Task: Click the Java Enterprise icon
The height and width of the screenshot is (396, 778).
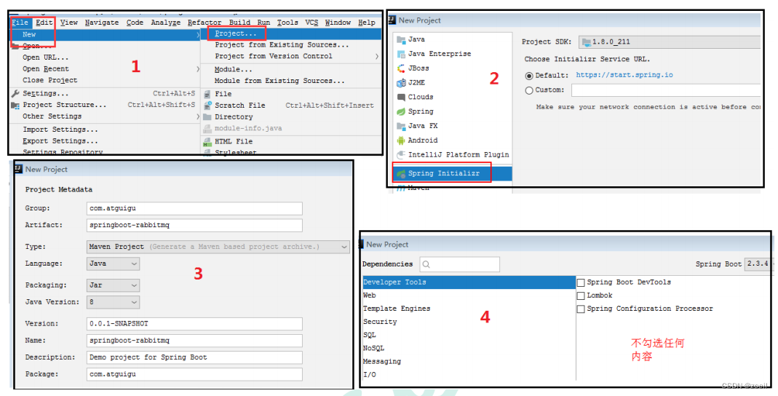Action: point(401,54)
